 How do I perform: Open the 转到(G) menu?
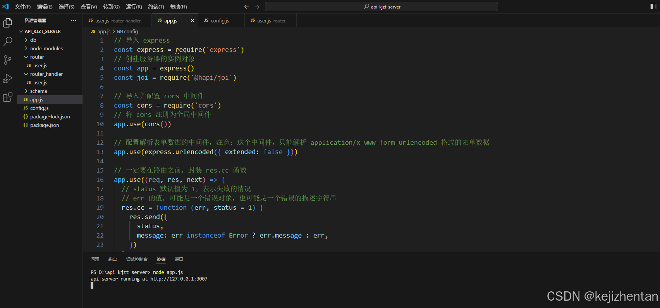pyautogui.click(x=111, y=7)
